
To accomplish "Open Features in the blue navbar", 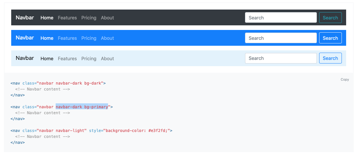I will click(x=68, y=38).
